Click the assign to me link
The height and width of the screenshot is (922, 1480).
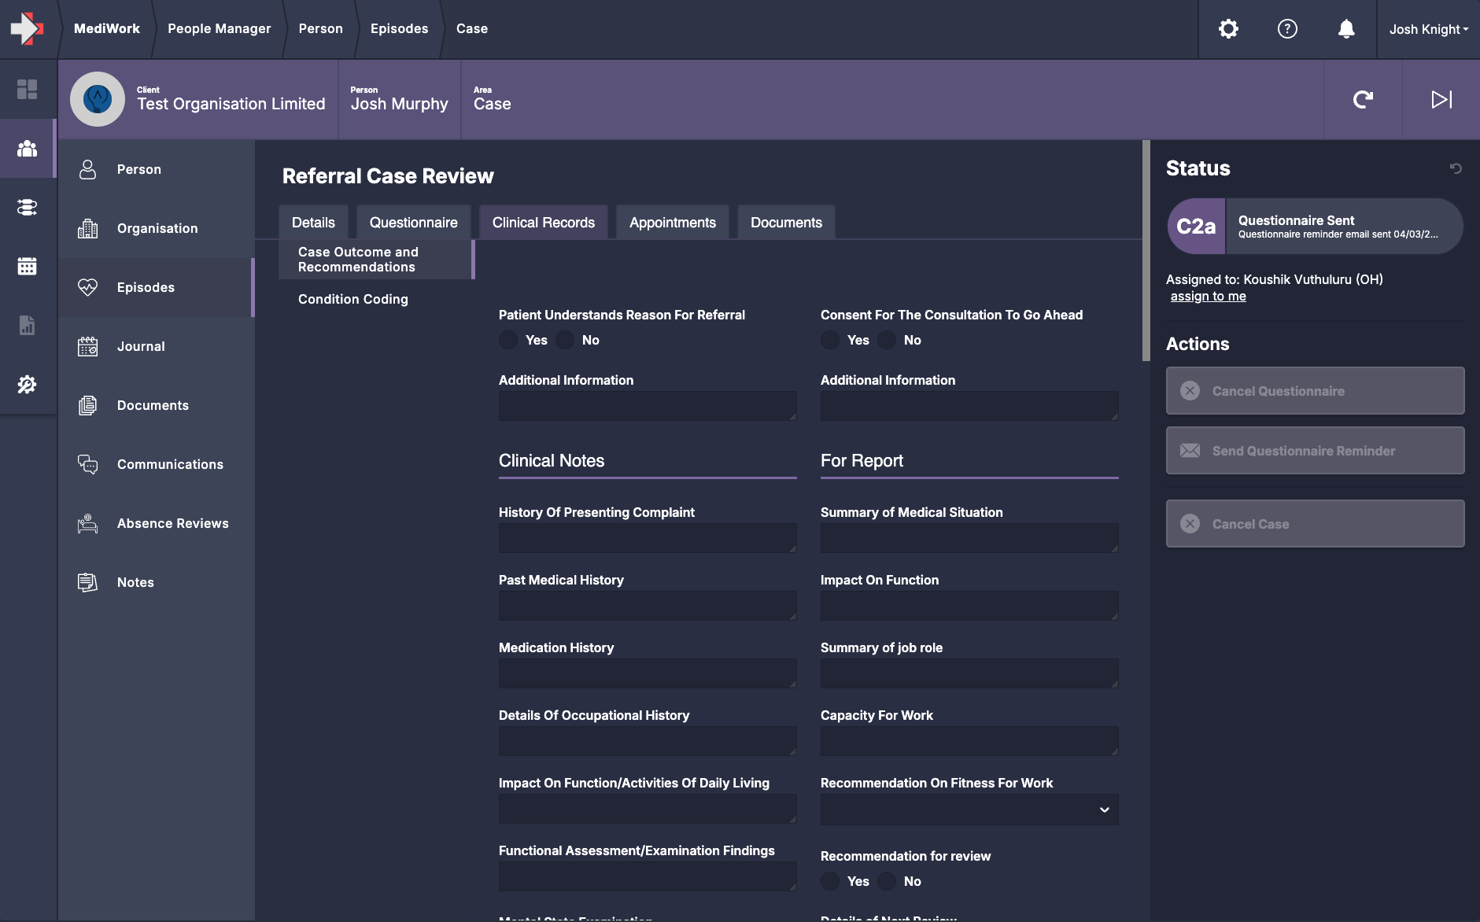point(1208,296)
